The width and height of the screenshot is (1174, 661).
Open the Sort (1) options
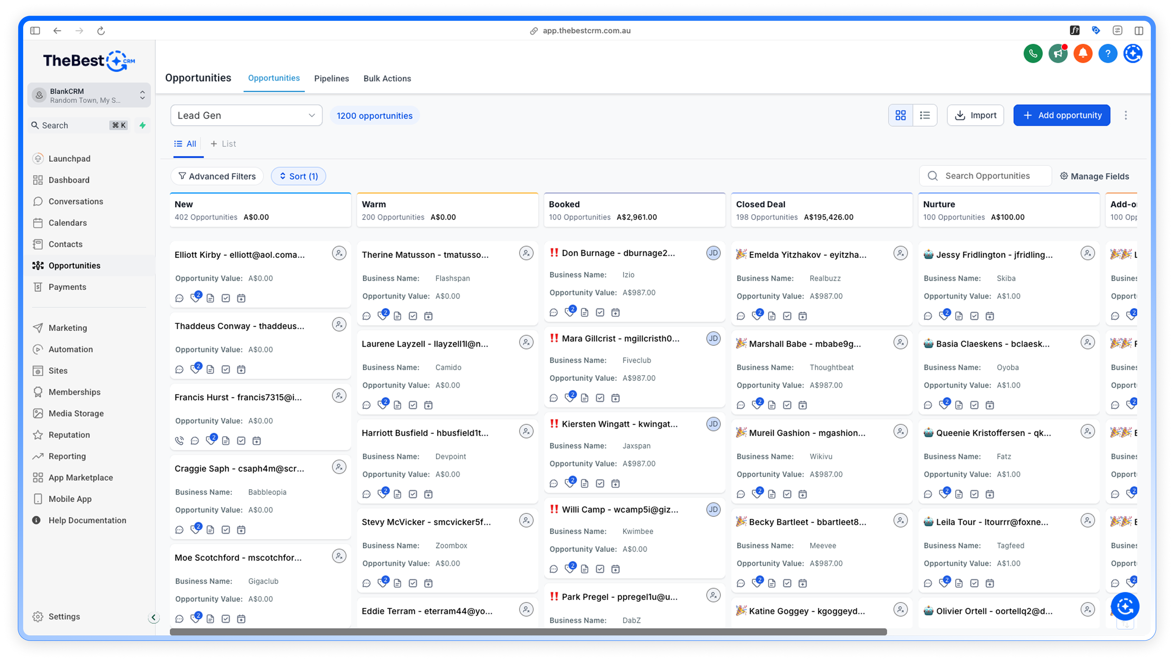(299, 176)
